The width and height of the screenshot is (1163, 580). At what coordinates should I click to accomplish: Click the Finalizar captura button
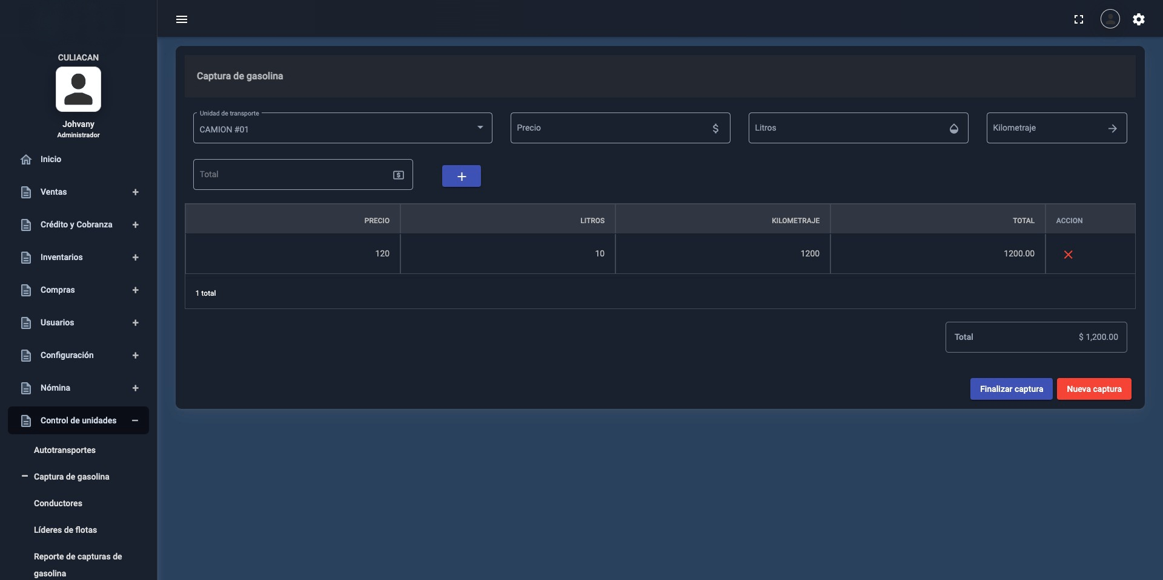tap(1012, 389)
